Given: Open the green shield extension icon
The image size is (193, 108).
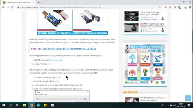Looking at the screenshot, I should [180, 7].
